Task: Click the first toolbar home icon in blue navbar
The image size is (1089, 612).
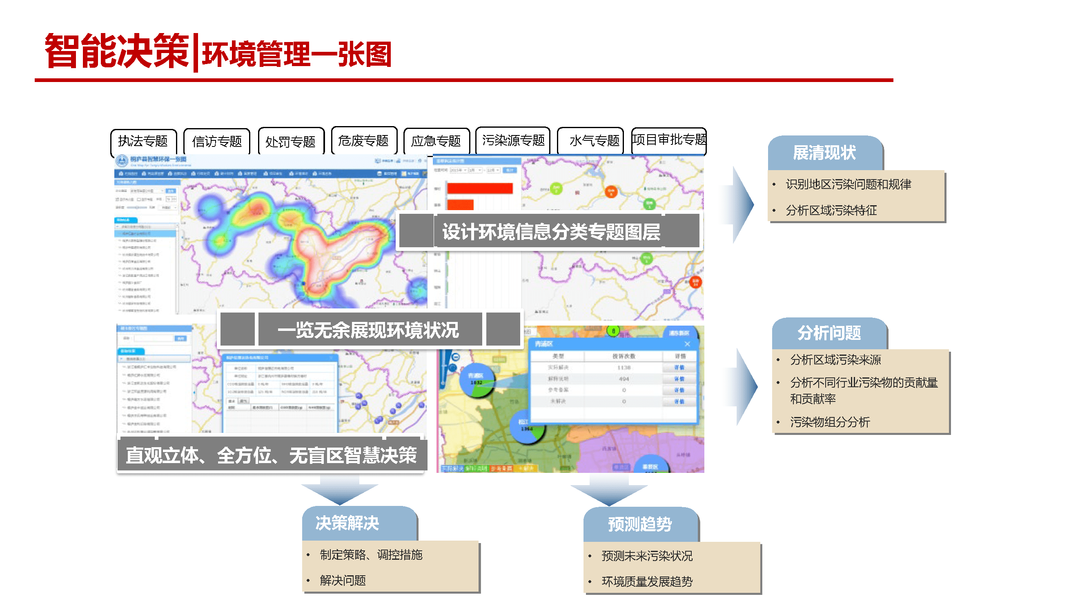Action: point(121,173)
